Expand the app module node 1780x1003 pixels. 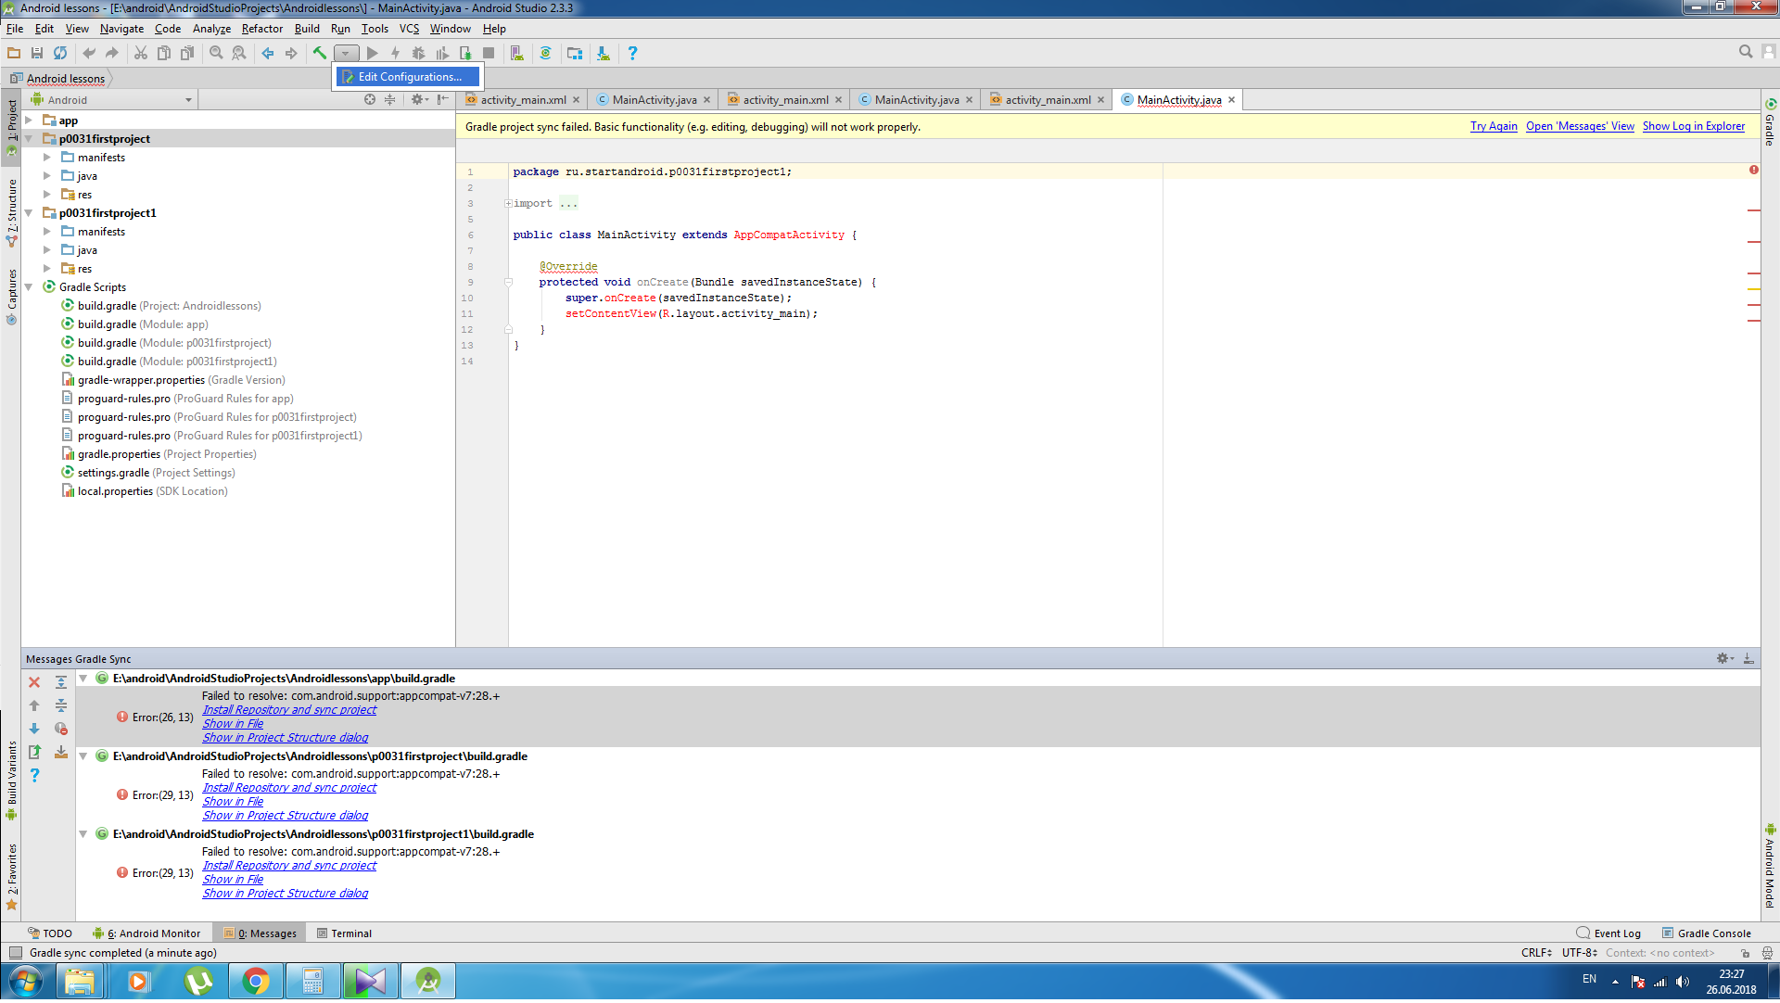point(29,121)
